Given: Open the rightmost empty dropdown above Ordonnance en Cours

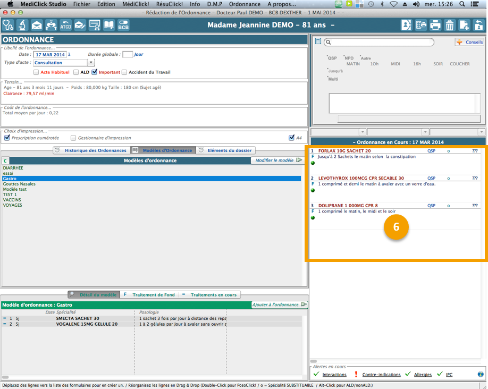Looking at the screenshot, I should [x=457, y=132].
